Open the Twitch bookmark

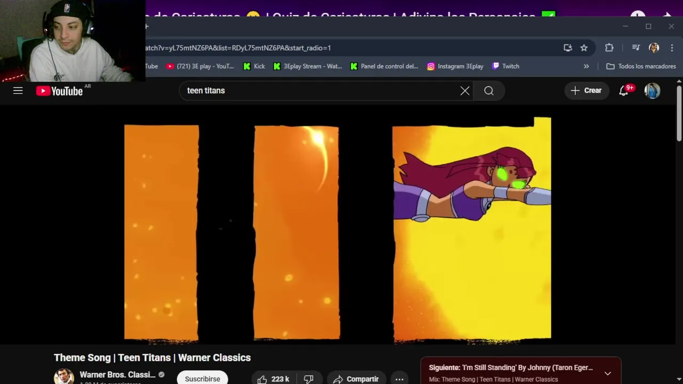pos(505,66)
